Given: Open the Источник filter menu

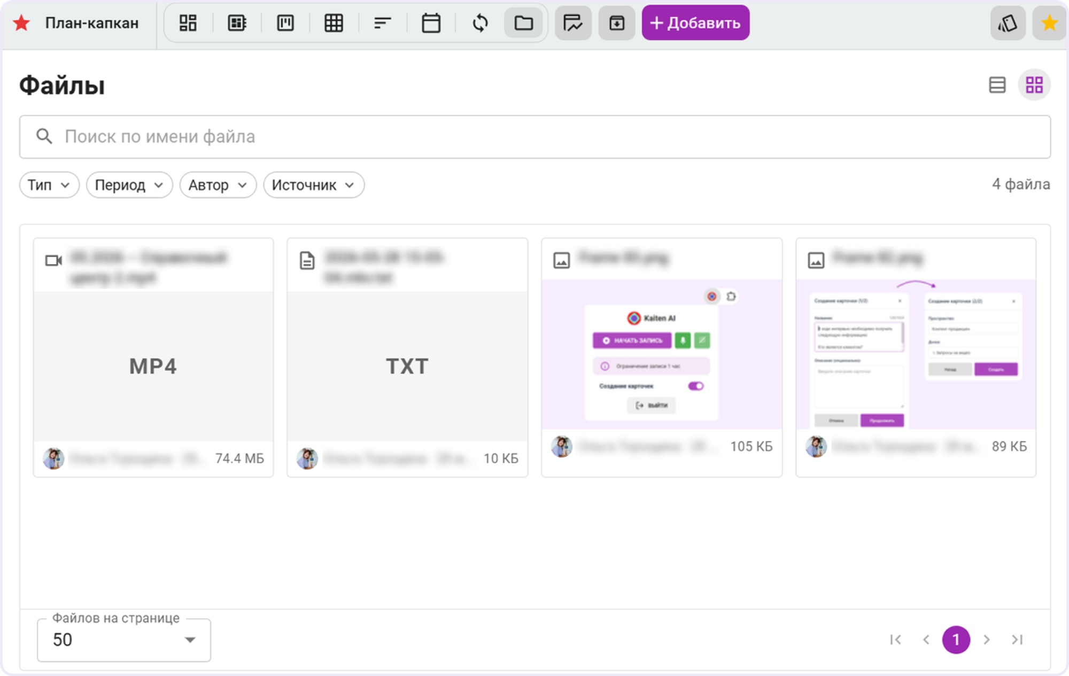Looking at the screenshot, I should pyautogui.click(x=314, y=185).
